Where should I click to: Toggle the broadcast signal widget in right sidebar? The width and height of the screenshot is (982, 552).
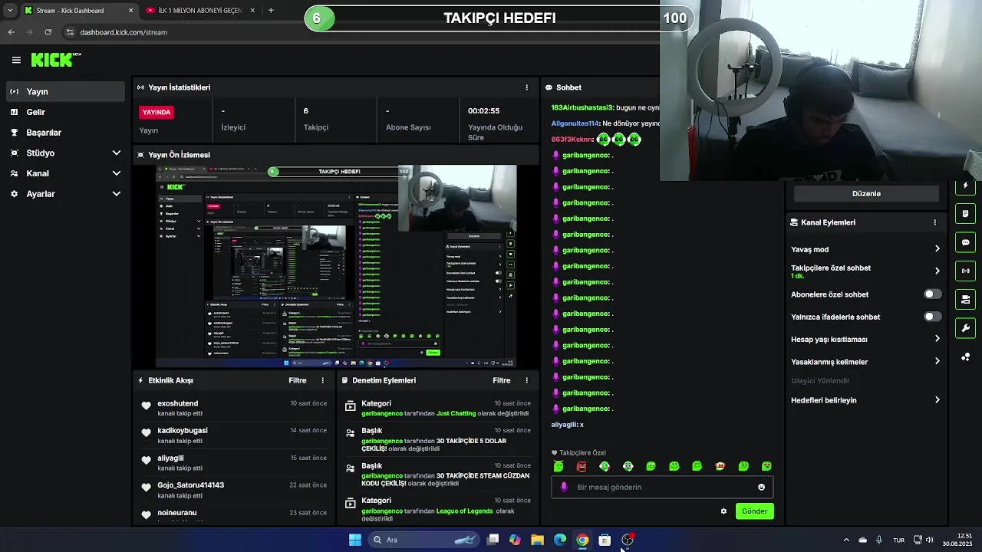pyautogui.click(x=965, y=271)
